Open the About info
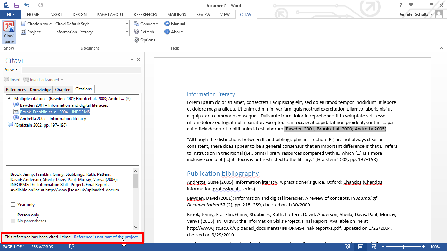The image size is (447, 251). [x=174, y=32]
